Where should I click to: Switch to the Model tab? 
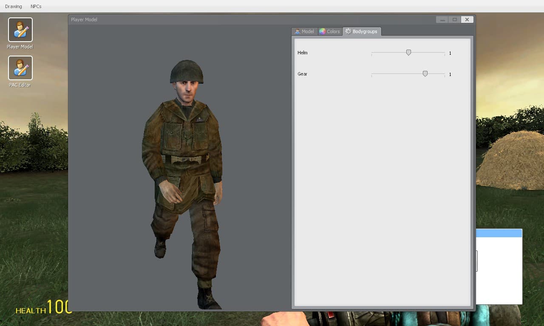point(304,31)
